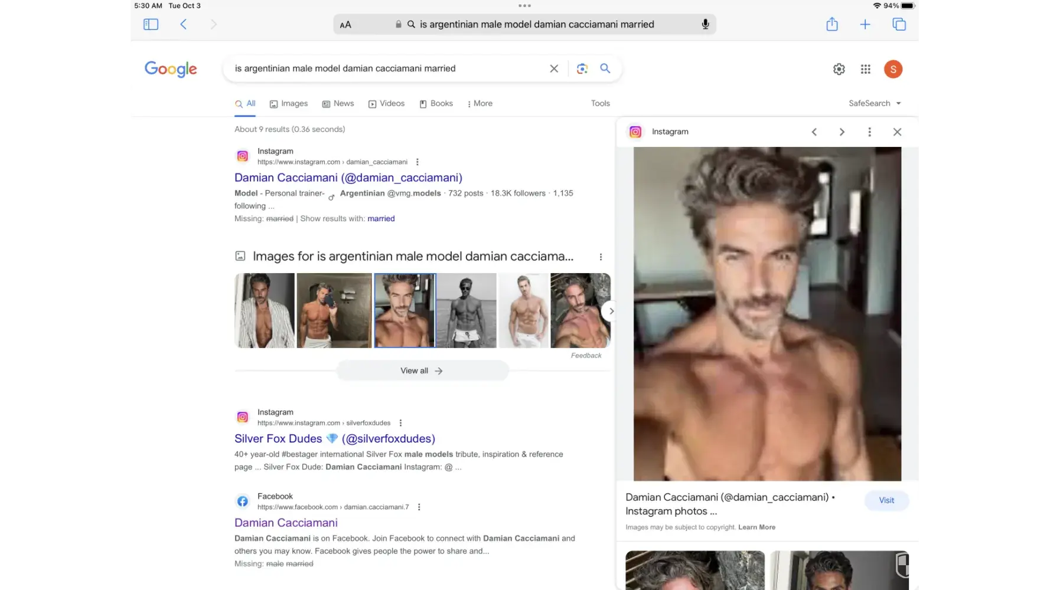Open Safari sidebar panel
The width and height of the screenshot is (1050, 590).
click(x=151, y=24)
